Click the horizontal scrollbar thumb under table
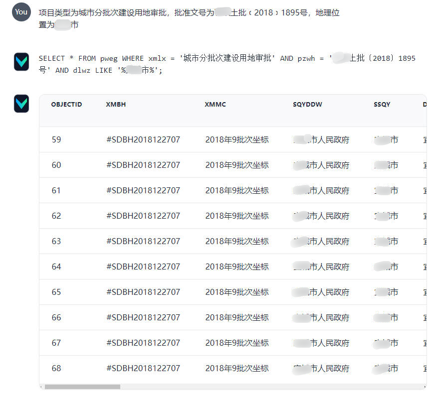This screenshot has height=400, width=440. 82,387
